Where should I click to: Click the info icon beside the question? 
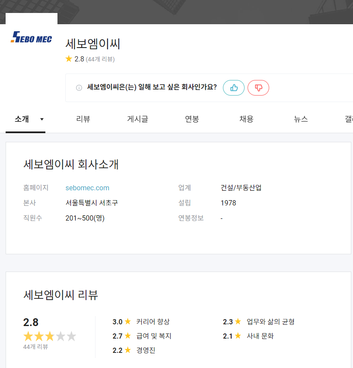click(79, 88)
